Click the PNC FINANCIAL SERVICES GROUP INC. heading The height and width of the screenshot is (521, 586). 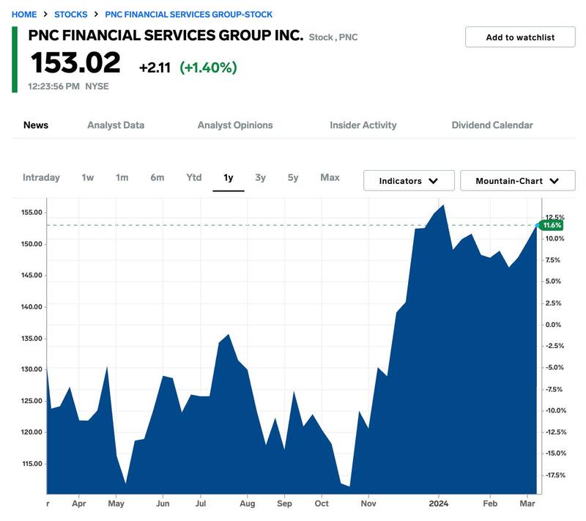(166, 35)
